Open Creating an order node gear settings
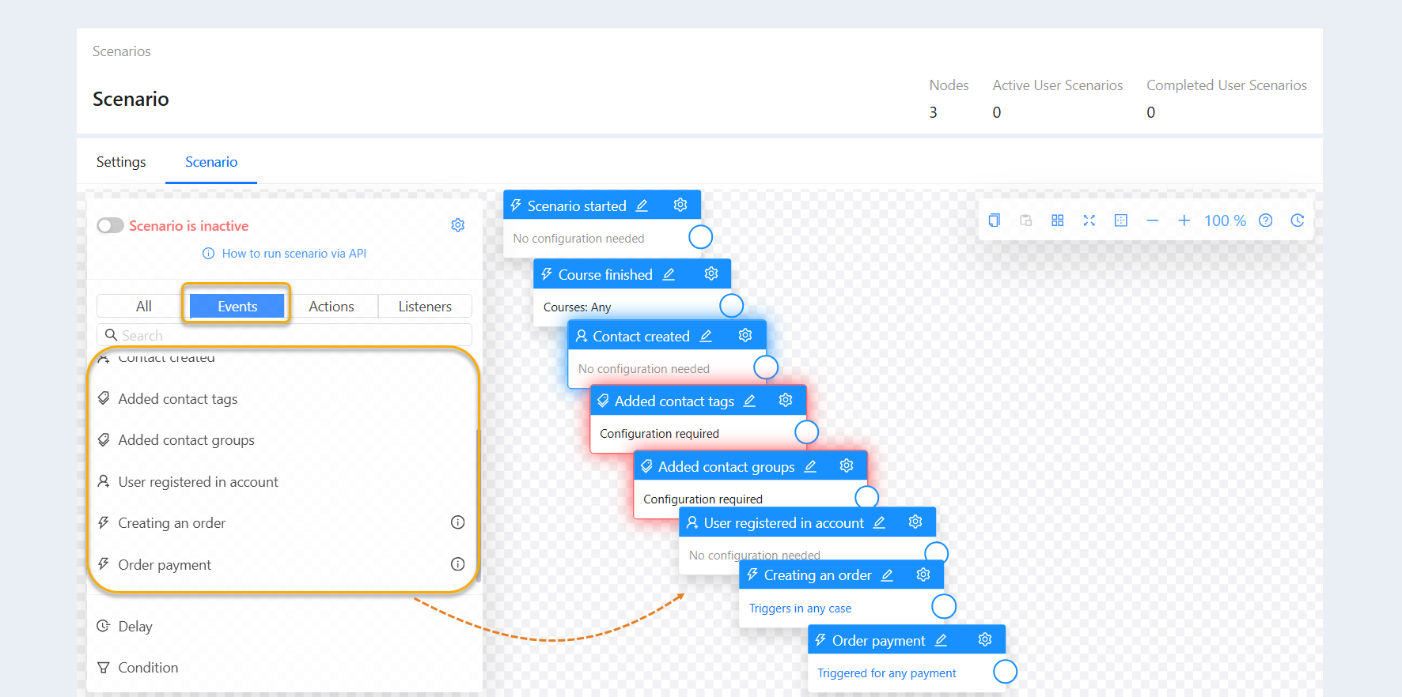This screenshot has width=1402, height=697. [923, 575]
